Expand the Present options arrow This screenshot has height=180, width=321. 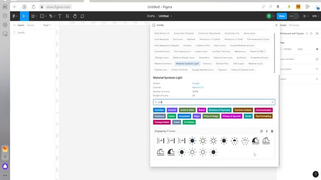coord(307,16)
